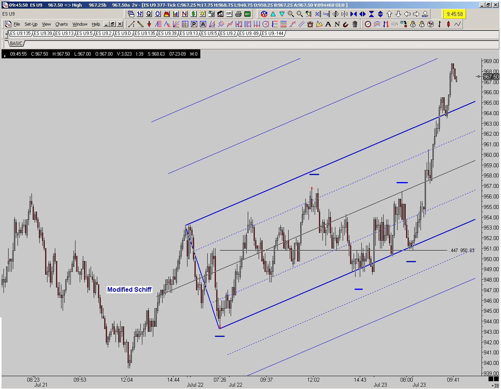
Task: Open the red alarm clock alert tool
Action: [310, 24]
